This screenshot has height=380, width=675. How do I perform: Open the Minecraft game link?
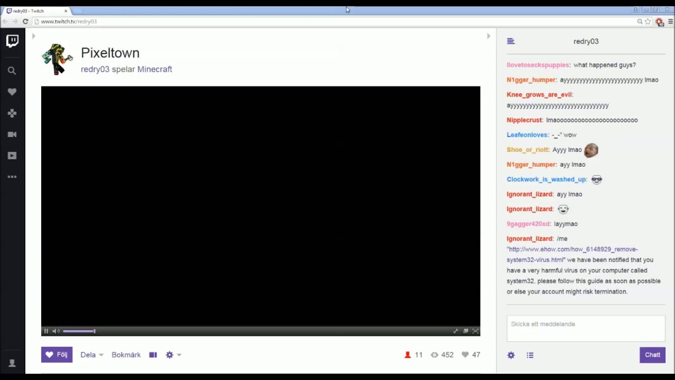[155, 69]
